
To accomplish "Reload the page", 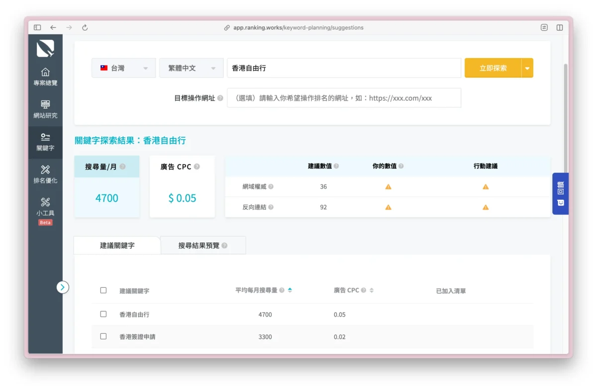I will pos(85,28).
